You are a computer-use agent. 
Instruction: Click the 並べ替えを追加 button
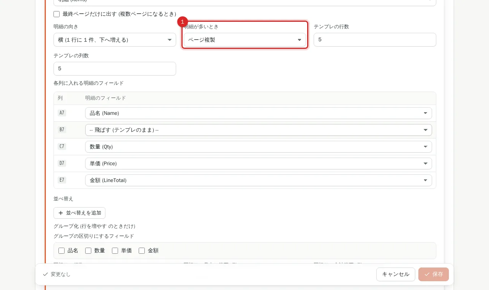click(x=79, y=213)
